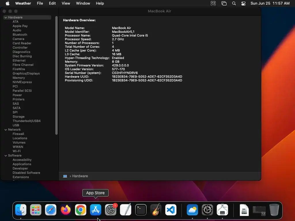Select Camera in the sidebar
Image resolution: width=295 pixels, height=221 pixels.
(x=18, y=39)
